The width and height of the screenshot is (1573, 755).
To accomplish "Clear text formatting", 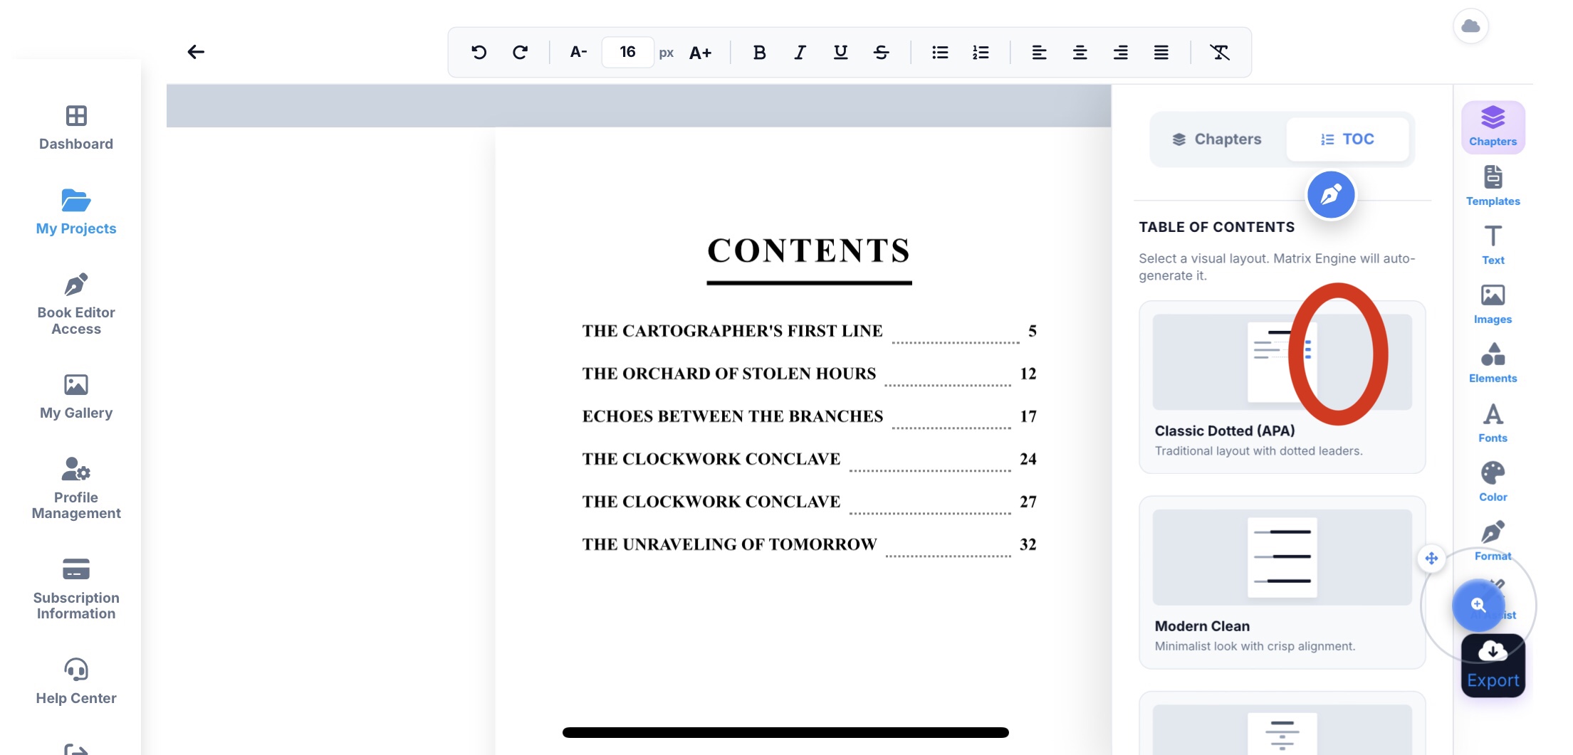I will point(1219,52).
